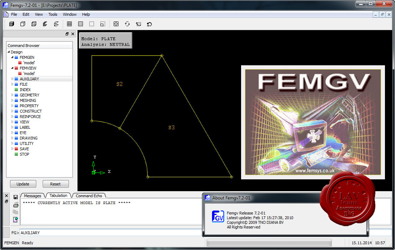Screen dimensions: 395x250
Task: Expand the VIEW tree node
Action: coord(12,122)
